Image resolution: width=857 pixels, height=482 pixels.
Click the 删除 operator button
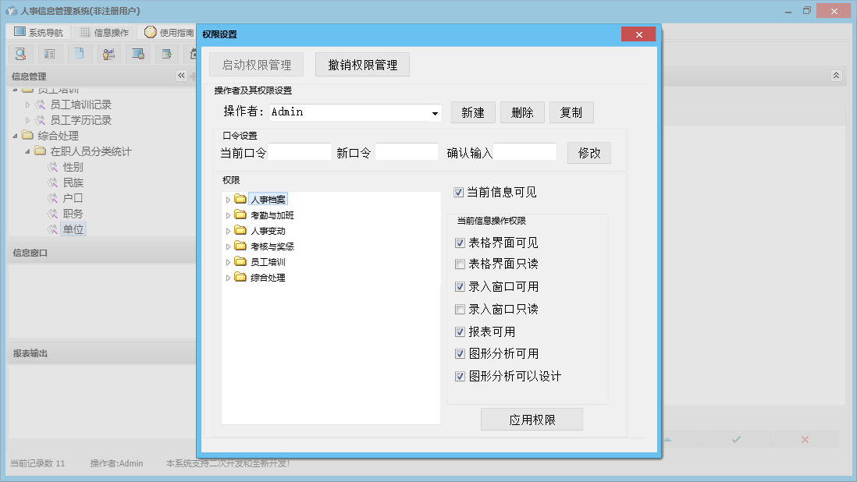(522, 112)
